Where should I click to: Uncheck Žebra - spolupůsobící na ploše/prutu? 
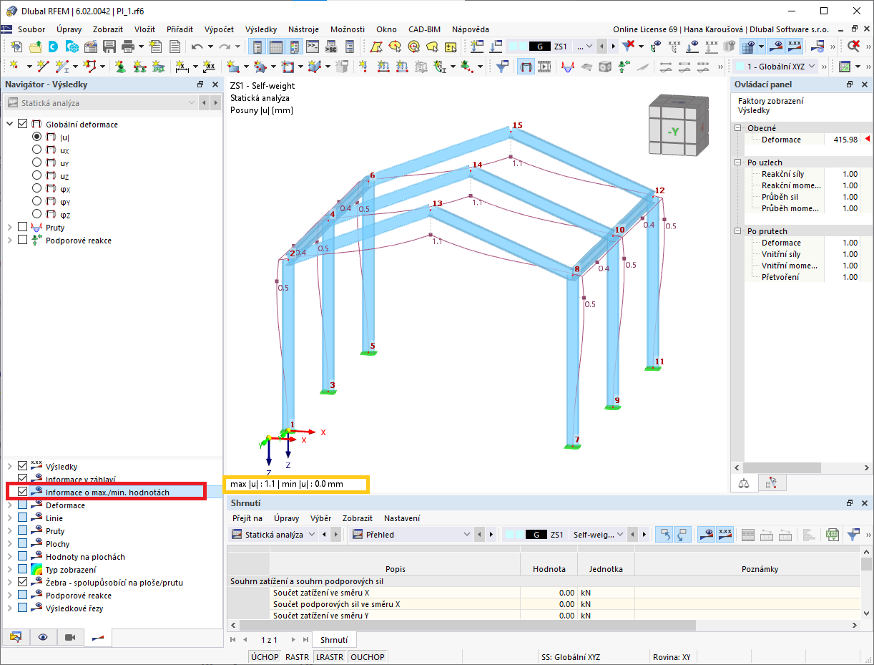tap(23, 582)
